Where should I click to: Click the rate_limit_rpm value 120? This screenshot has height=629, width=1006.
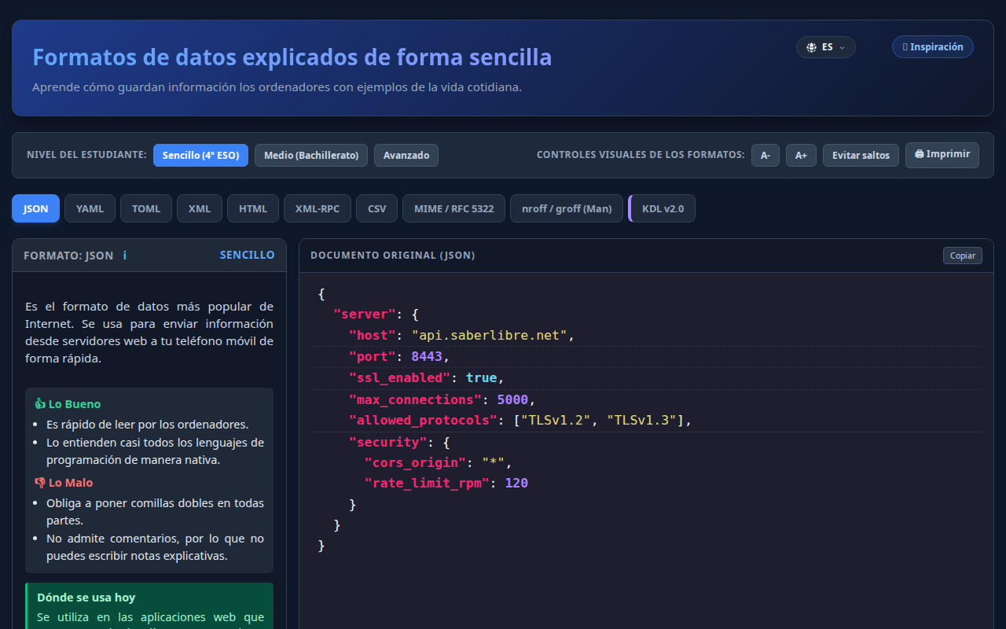(x=516, y=483)
